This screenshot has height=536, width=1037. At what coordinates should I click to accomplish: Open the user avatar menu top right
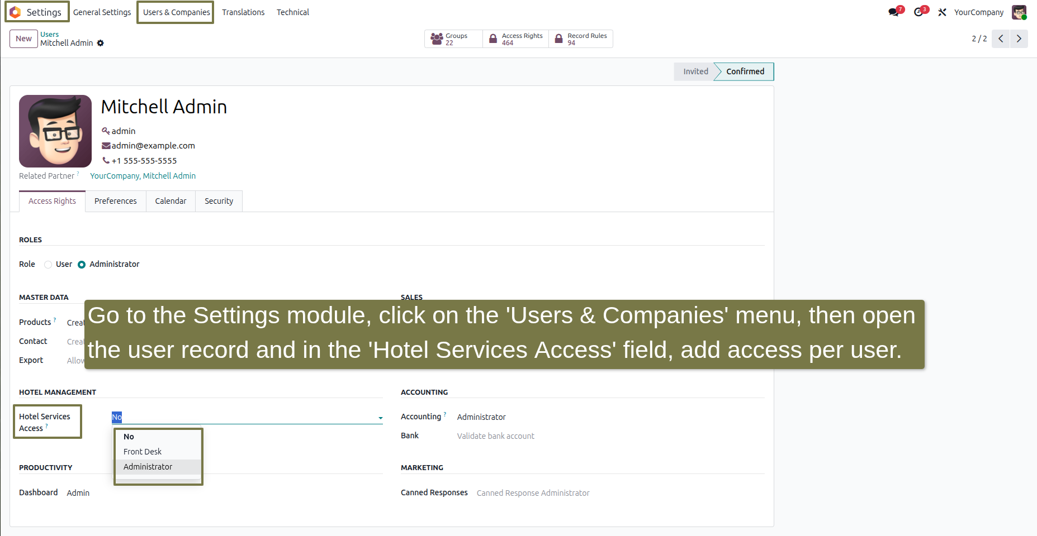(1019, 12)
